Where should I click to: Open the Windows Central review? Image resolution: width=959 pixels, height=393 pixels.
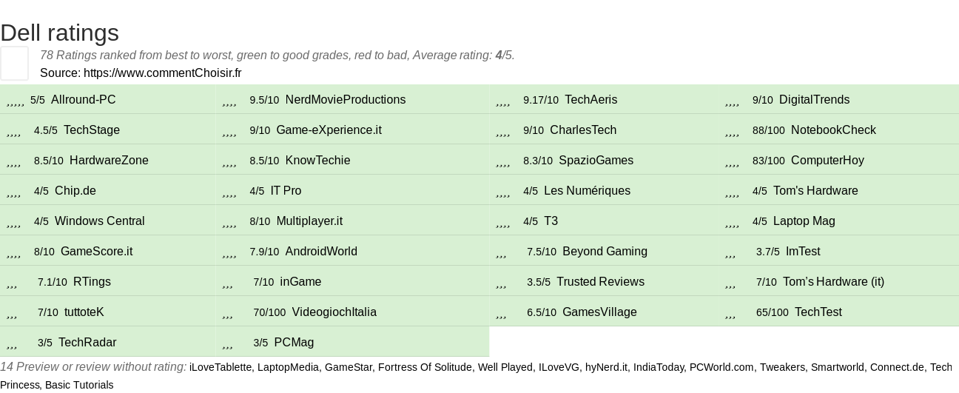[x=100, y=221]
